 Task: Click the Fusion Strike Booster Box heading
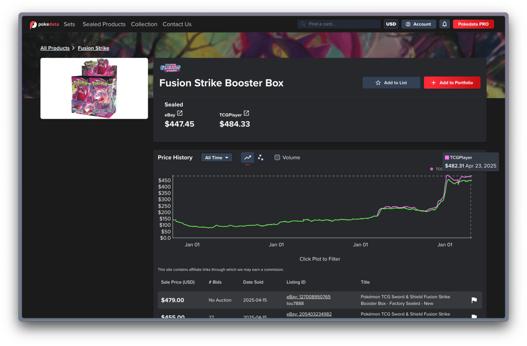tap(221, 83)
